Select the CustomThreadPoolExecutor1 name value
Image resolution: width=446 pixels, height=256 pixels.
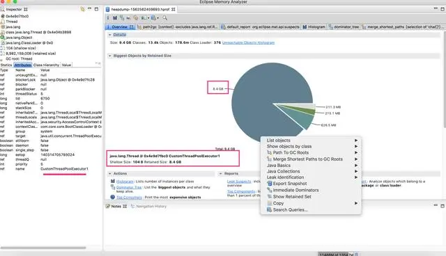click(64, 169)
